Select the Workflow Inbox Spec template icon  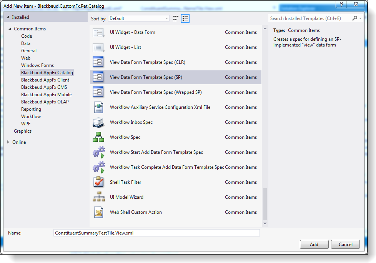pos(98,122)
